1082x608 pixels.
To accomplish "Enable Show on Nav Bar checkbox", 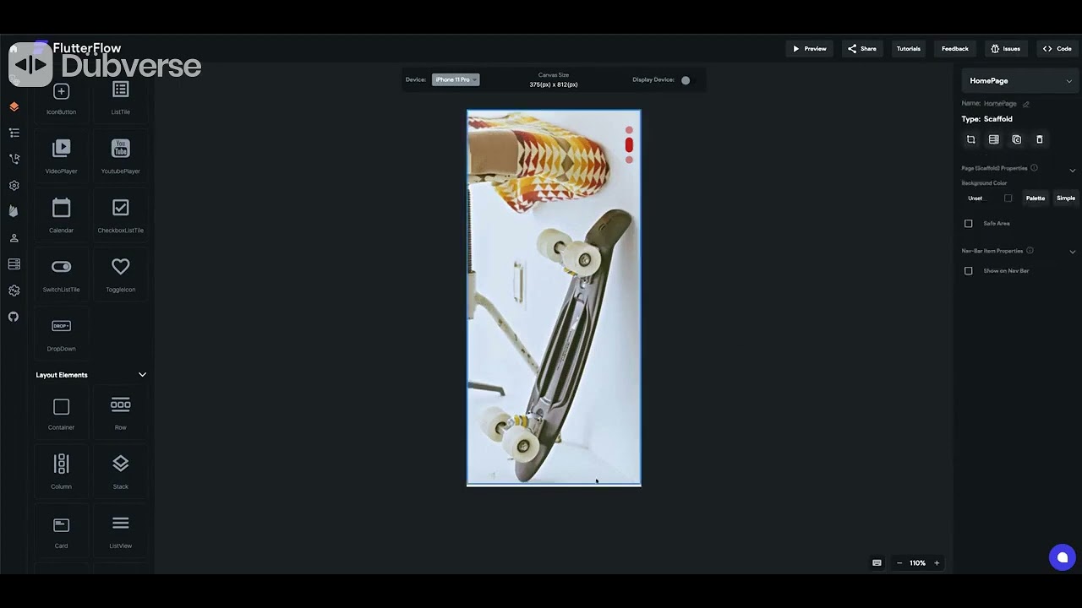I will pyautogui.click(x=969, y=271).
